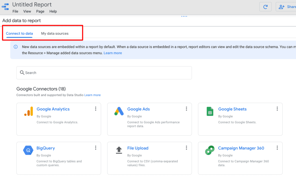Screen dimensions: 296x178
Task: Click By Google under BigQuery
Action: coord(44,155)
